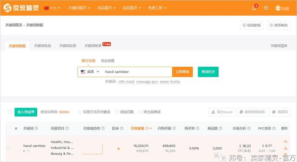Click help icon beside 购买率 column
Image resolution: width=297 pixels, height=162 pixels.
point(198,128)
